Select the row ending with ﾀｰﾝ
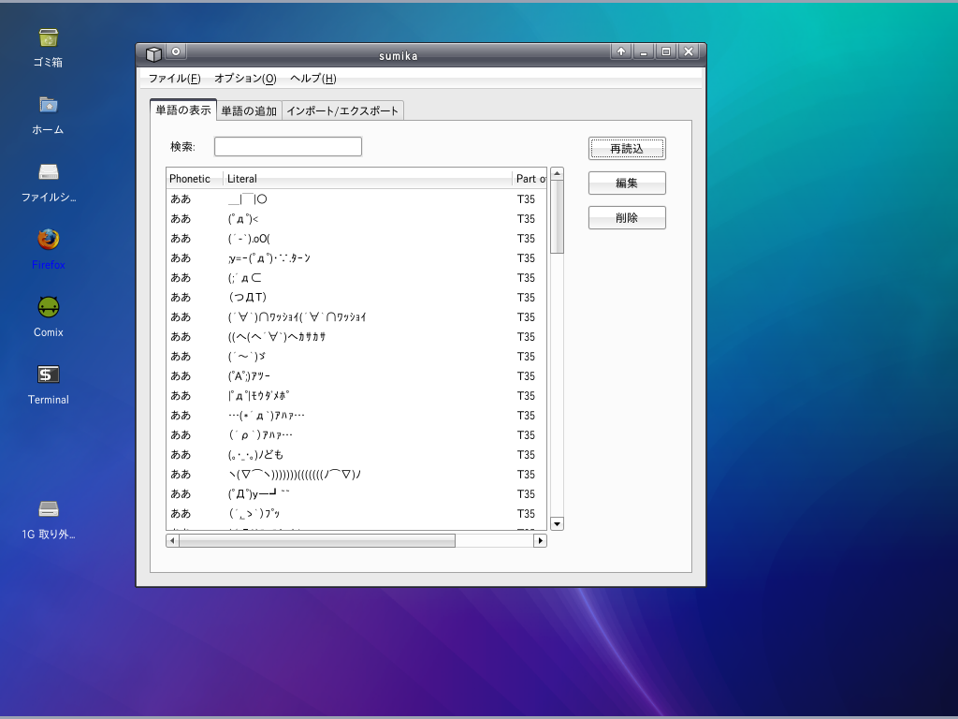 point(356,258)
